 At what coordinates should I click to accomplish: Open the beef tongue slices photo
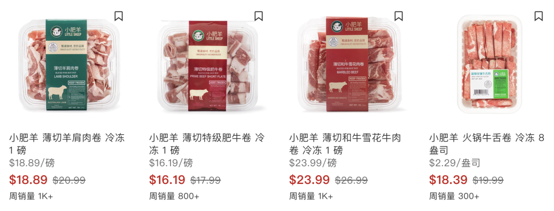point(489,64)
